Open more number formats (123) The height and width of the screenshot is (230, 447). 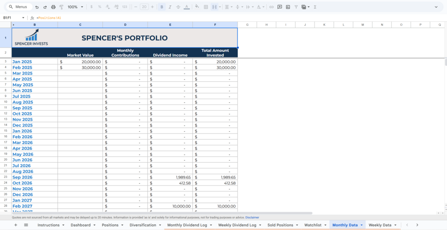[x=125, y=7]
